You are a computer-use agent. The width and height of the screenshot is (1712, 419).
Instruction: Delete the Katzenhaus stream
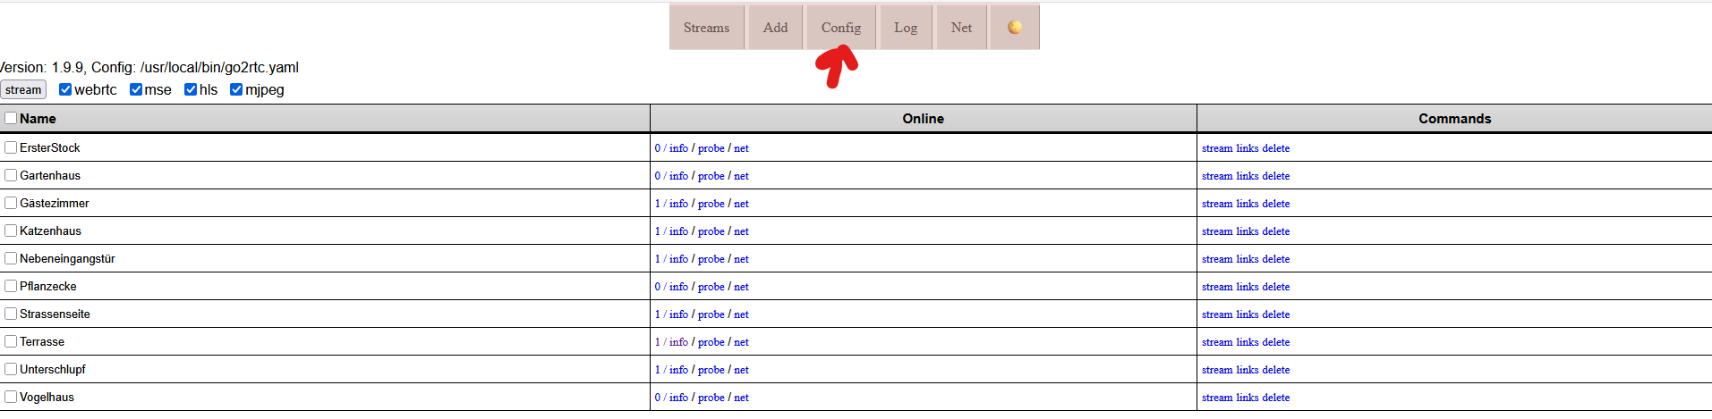point(1276,231)
